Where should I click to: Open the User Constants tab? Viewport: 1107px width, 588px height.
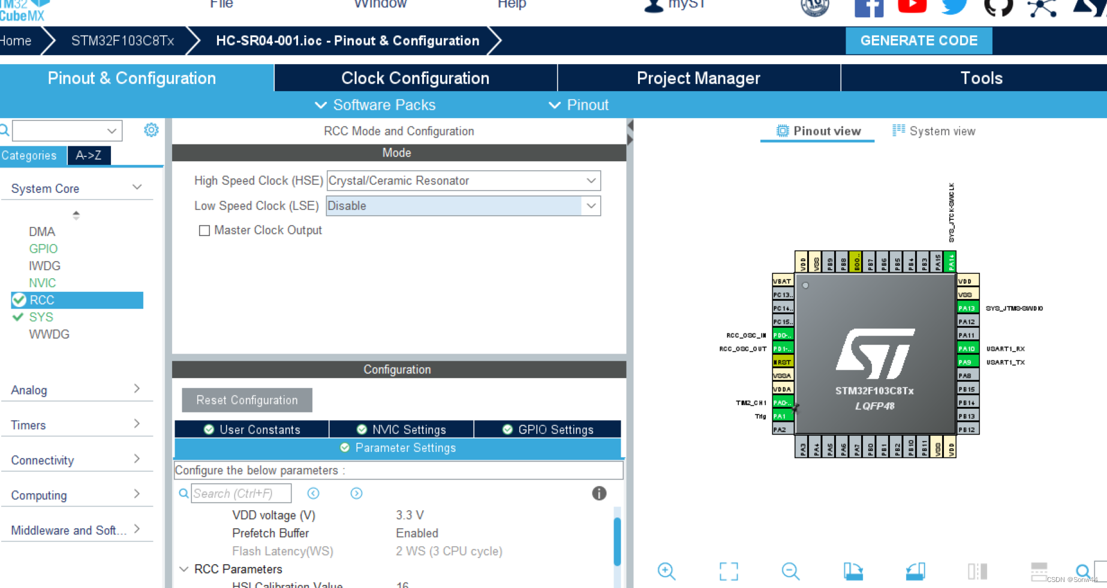[x=252, y=429]
